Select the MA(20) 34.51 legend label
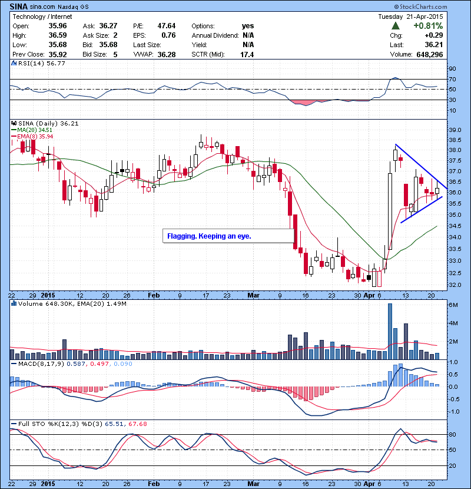The image size is (471, 489). [35, 130]
